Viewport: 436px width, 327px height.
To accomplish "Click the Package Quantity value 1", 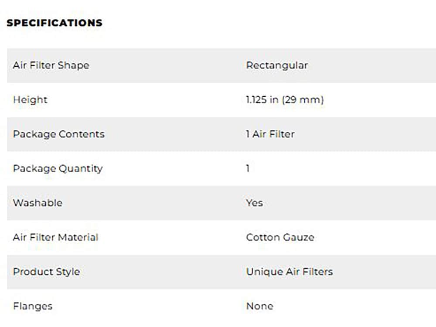I will 248,168.
